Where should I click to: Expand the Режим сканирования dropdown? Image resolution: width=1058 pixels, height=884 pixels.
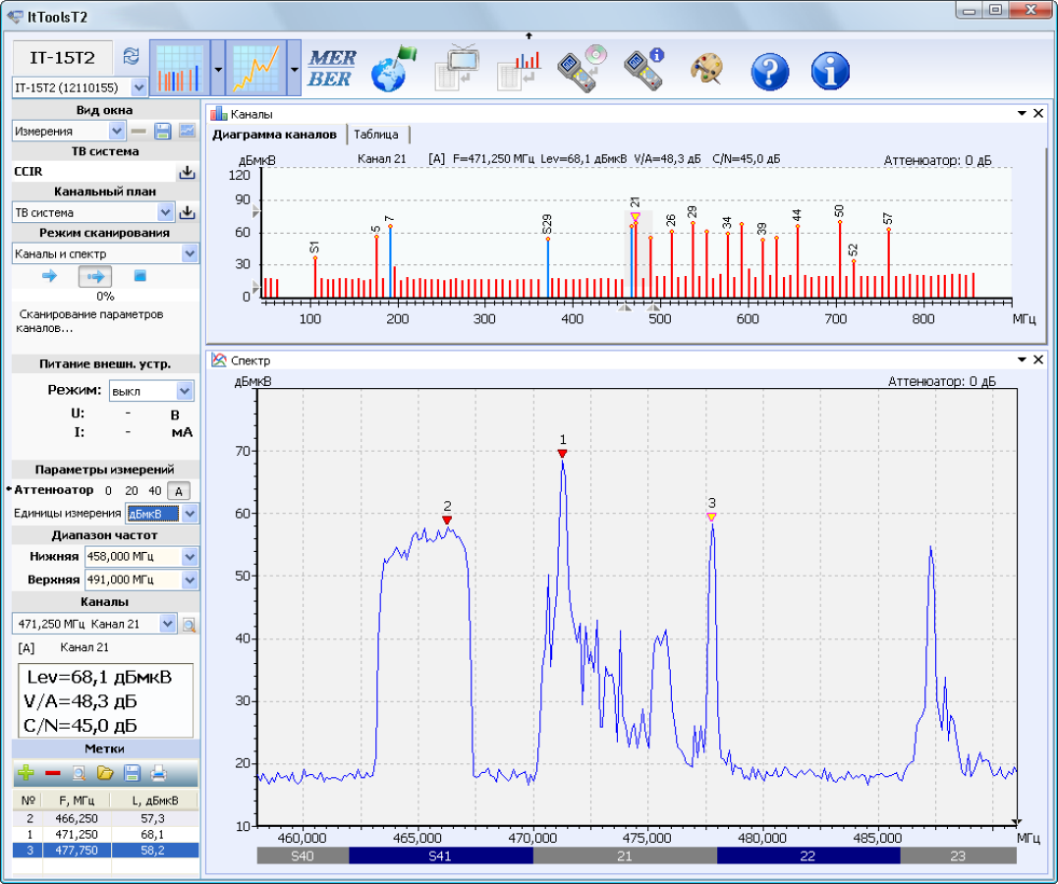point(191,253)
